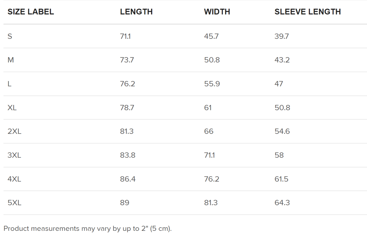Click the 66 width value for 2XL
Image resolution: width=367 pixels, height=240 pixels.
(x=209, y=131)
